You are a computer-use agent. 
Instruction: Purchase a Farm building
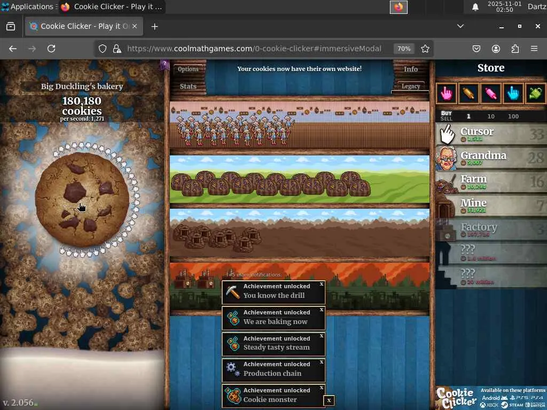coord(491,182)
